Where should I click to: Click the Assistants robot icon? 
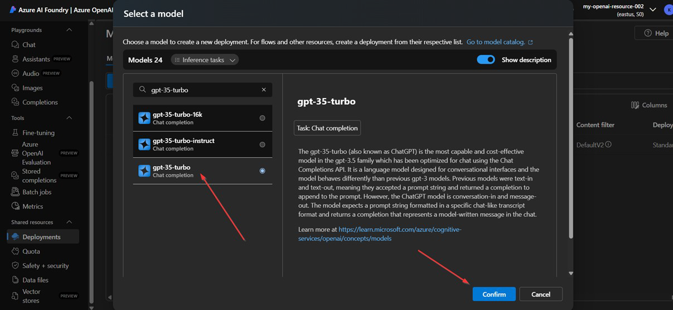click(16, 59)
